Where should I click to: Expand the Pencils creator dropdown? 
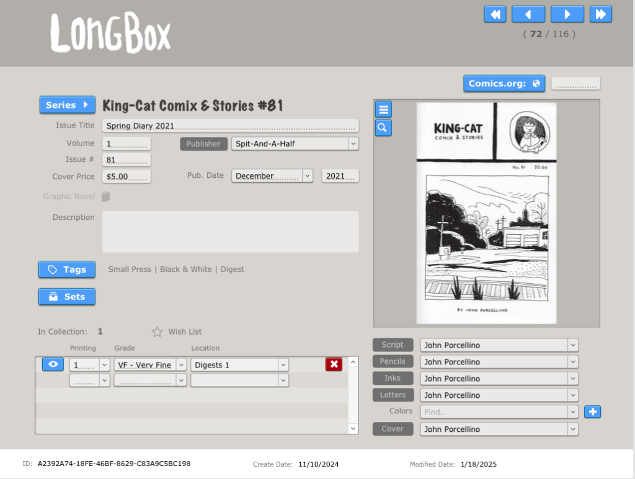572,362
